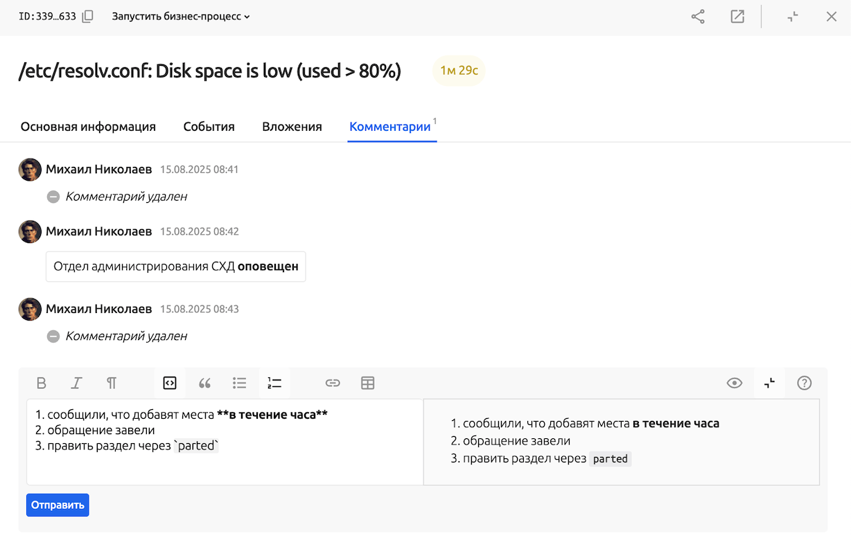Expand the comment editor to fullscreen
Screen dimensions: 851x540
click(769, 383)
